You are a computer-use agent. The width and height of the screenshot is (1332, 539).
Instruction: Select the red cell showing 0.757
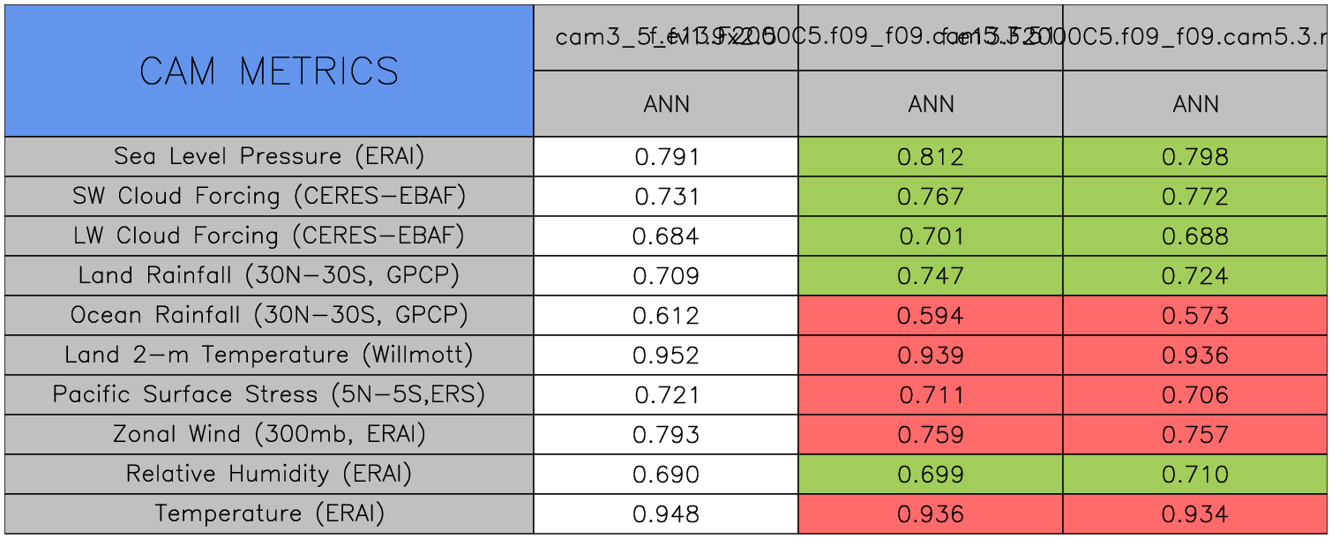coord(1195,435)
